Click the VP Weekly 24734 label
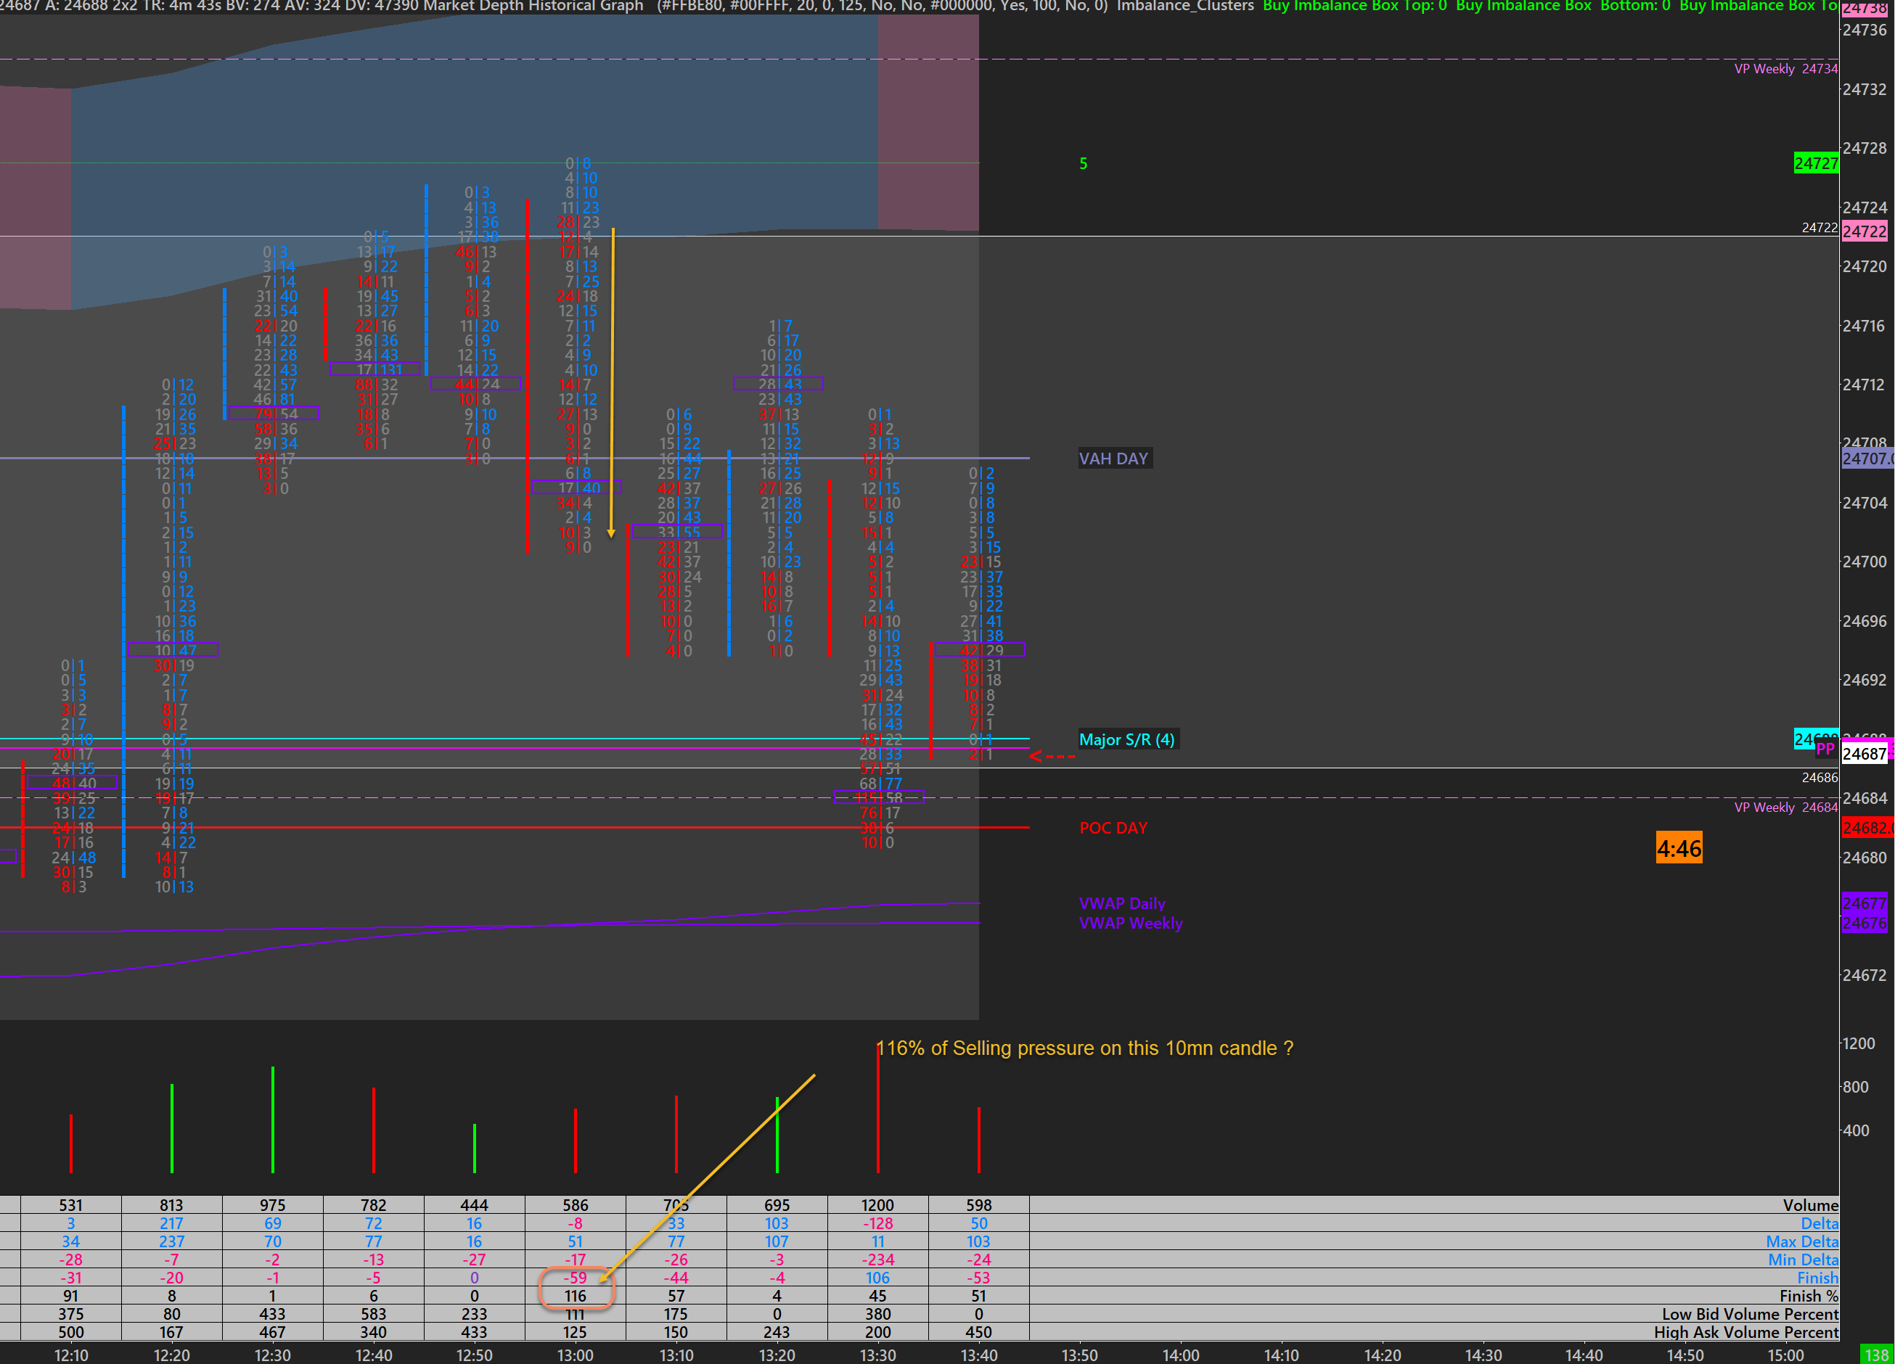This screenshot has height=1364, width=1895. coord(1785,68)
